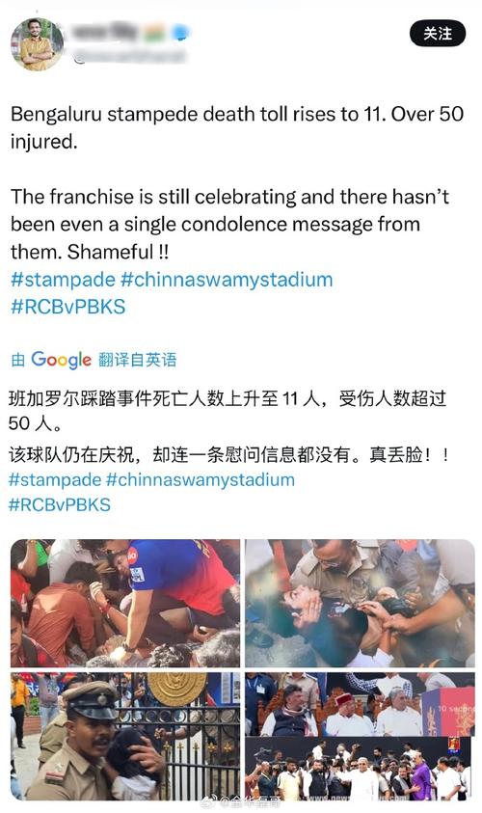Click the 翻译自英语 translation label
The image size is (482, 813).
click(x=137, y=360)
